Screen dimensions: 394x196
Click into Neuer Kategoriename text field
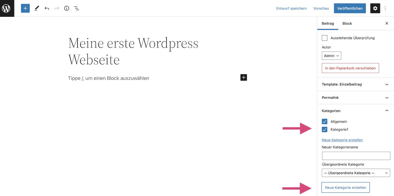tap(356, 156)
